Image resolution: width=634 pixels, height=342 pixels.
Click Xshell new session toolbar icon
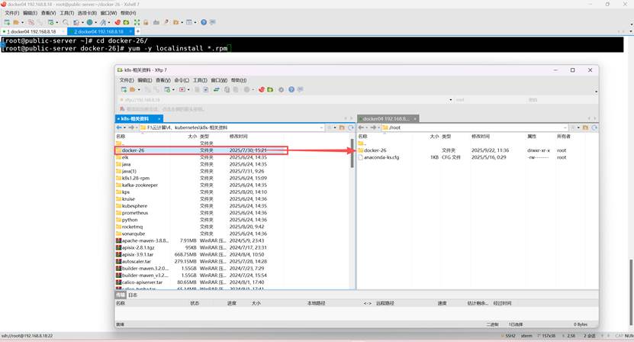pos(7,22)
